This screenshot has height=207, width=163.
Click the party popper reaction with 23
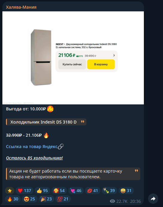click(x=46, y=199)
